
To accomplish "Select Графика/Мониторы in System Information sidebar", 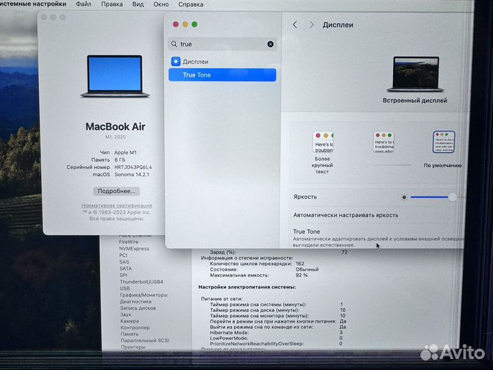I will click(x=143, y=295).
